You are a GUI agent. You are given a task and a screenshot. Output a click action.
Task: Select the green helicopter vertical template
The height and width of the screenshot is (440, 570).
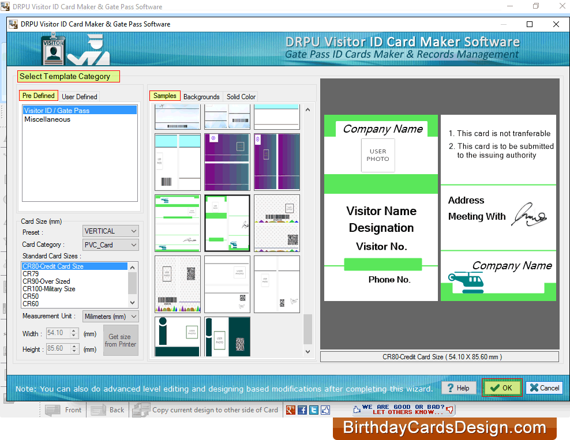(227, 223)
